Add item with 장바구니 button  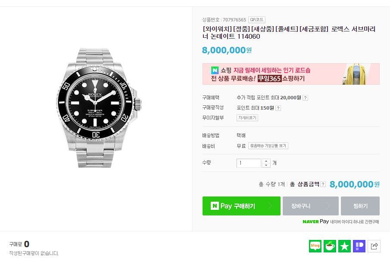310,206
